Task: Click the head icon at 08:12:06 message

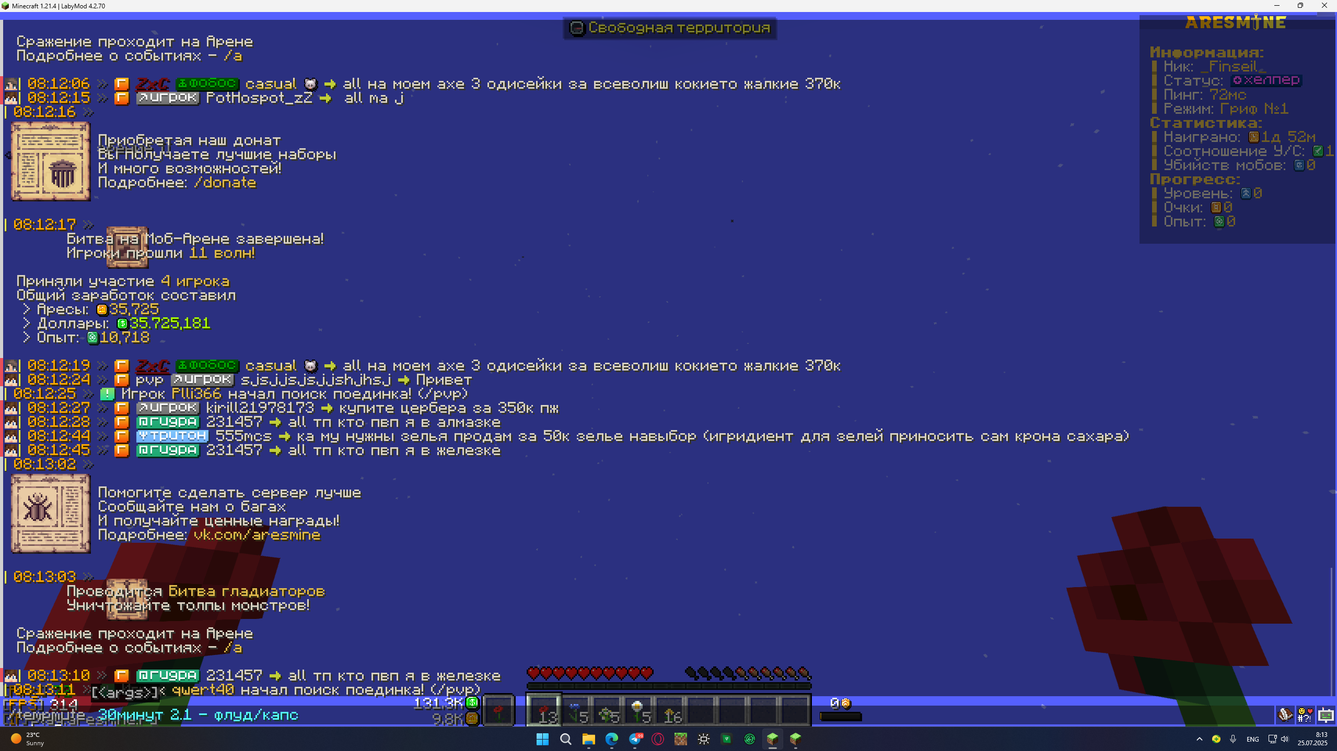Action: point(11,84)
